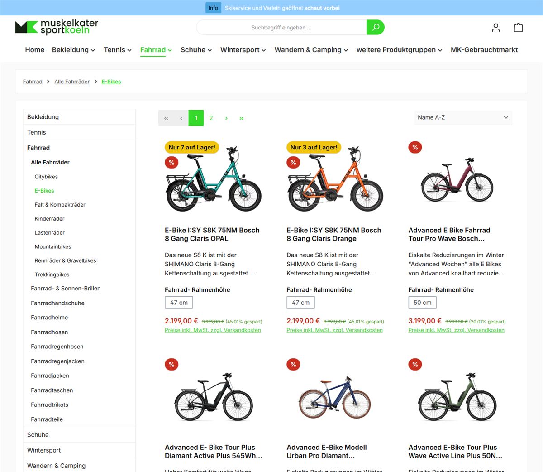Image resolution: width=543 pixels, height=472 pixels.
Task: Open the user account icon
Action: click(x=496, y=28)
